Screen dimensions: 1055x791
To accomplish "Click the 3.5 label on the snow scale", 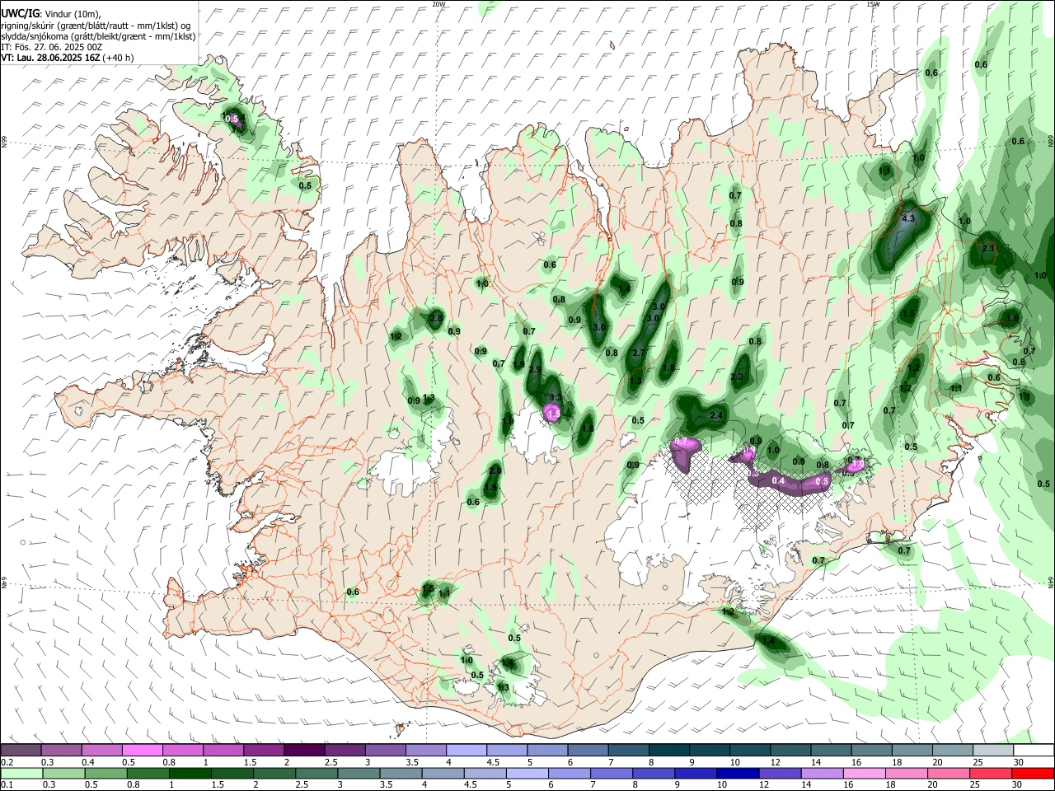I will (412, 762).
